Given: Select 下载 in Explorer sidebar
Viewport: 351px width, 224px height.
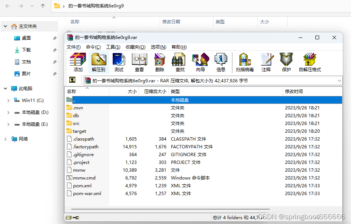Looking at the screenshot, I should tap(26, 50).
